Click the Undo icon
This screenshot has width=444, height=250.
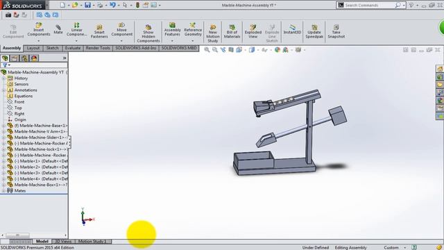click(112, 5)
